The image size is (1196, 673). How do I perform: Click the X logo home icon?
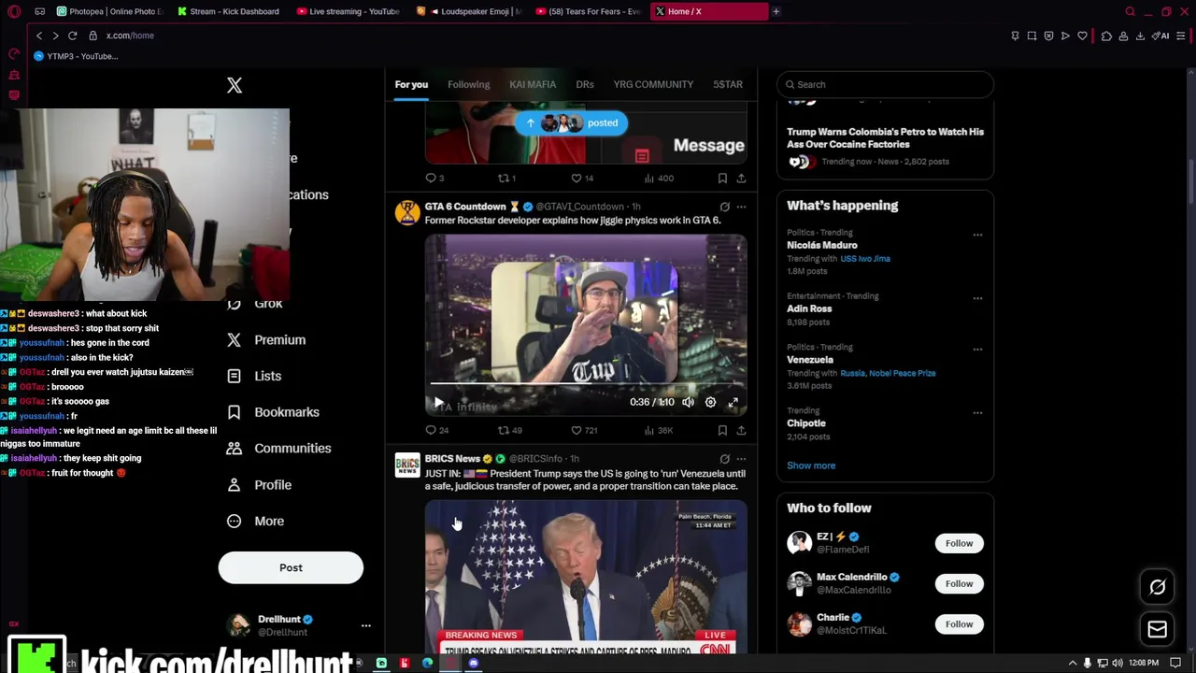tap(235, 85)
